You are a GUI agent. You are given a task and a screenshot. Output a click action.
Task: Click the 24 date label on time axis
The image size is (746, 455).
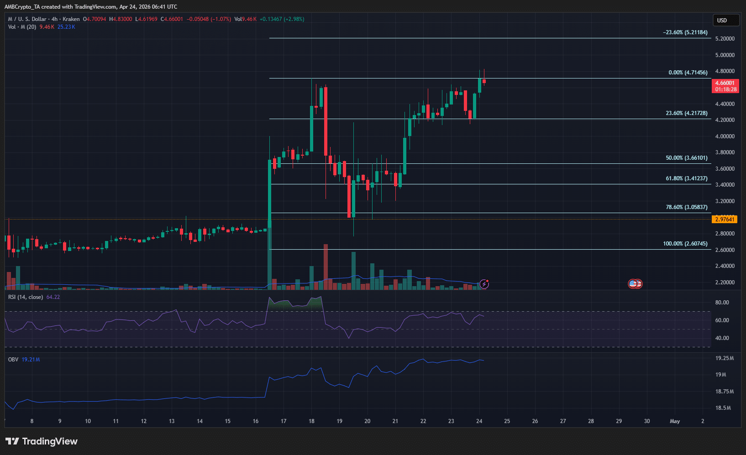479,421
